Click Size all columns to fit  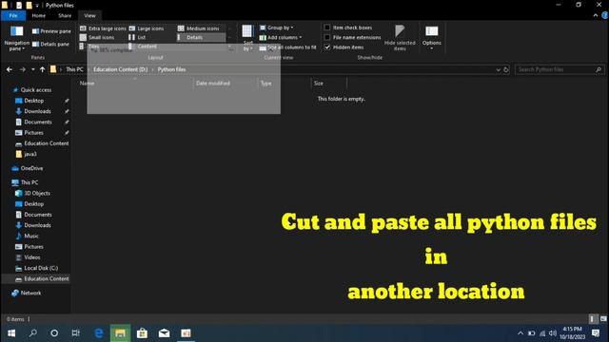click(x=287, y=47)
